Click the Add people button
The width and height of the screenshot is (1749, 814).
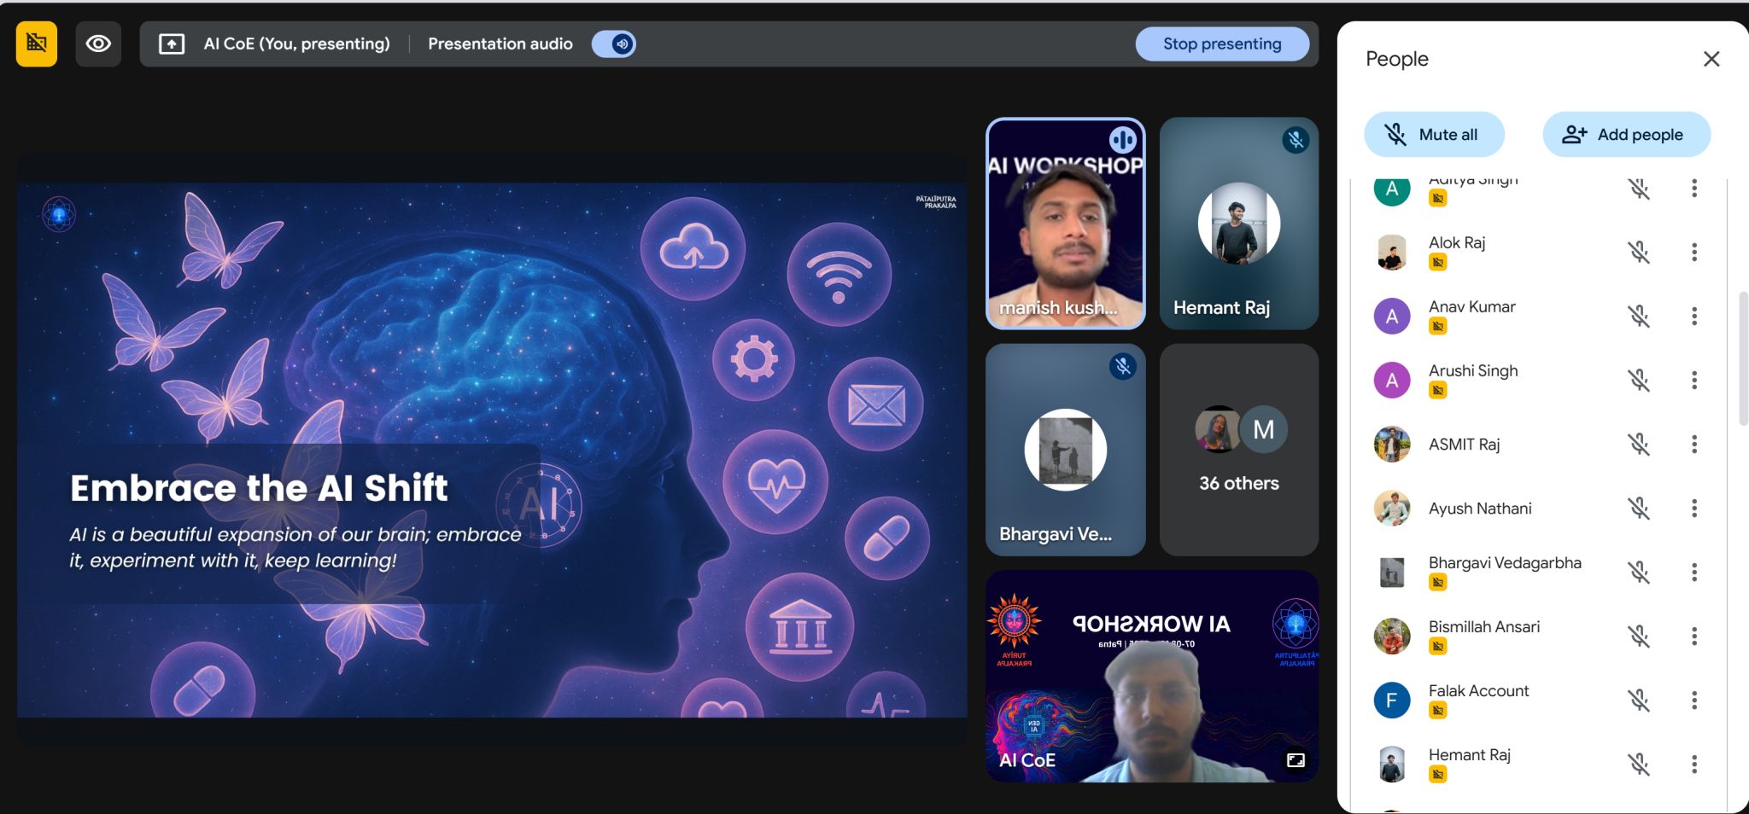1626,134
